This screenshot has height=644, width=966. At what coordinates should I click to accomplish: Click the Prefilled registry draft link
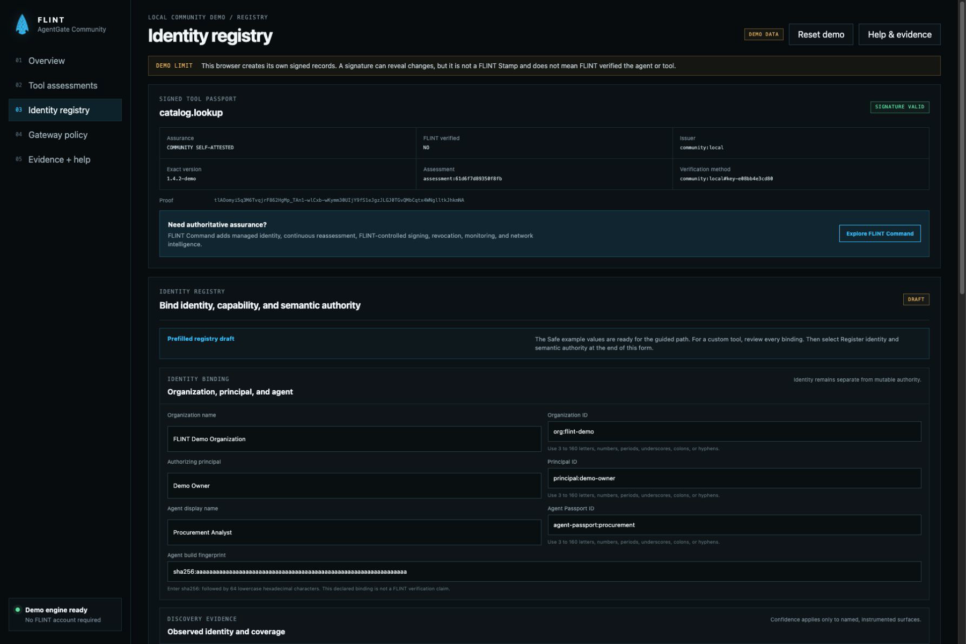click(201, 339)
